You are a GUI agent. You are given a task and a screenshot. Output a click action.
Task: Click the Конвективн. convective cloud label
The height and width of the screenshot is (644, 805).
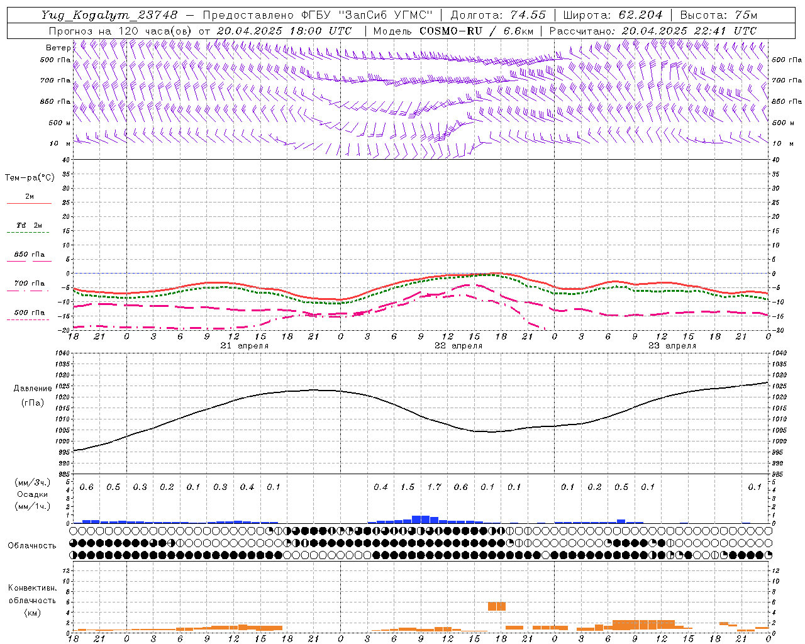32,588
